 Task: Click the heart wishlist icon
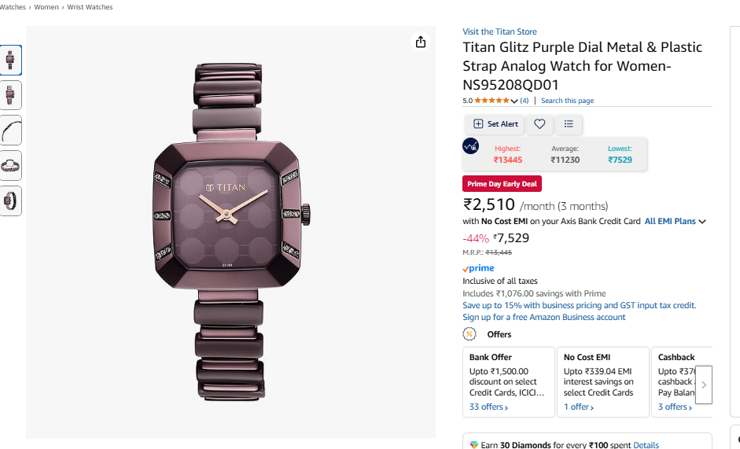(x=539, y=124)
